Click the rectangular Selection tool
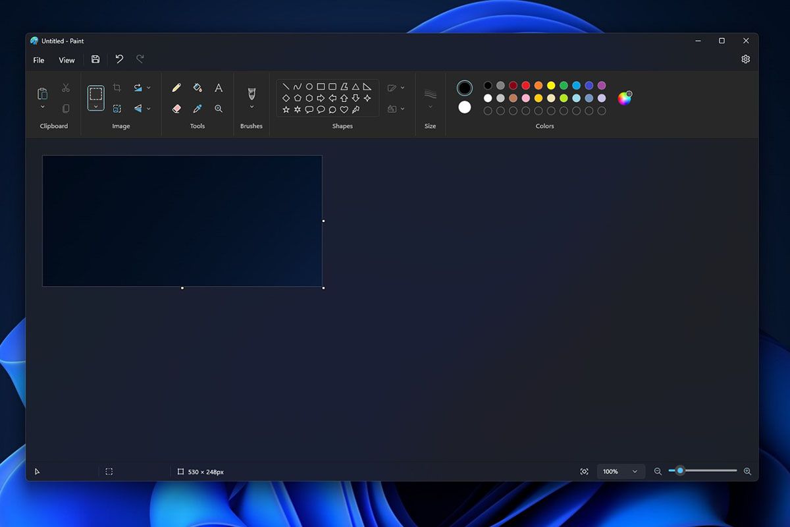 click(x=96, y=94)
